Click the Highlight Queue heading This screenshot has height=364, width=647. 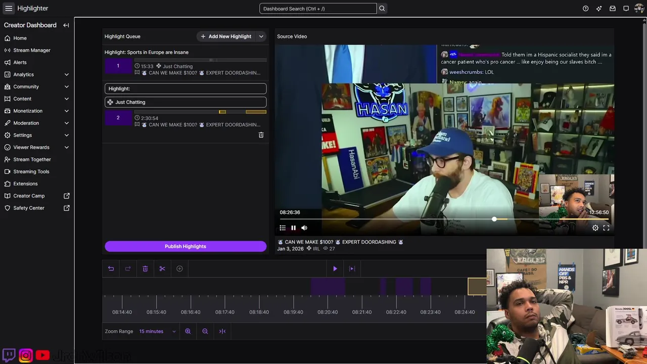pyautogui.click(x=122, y=36)
